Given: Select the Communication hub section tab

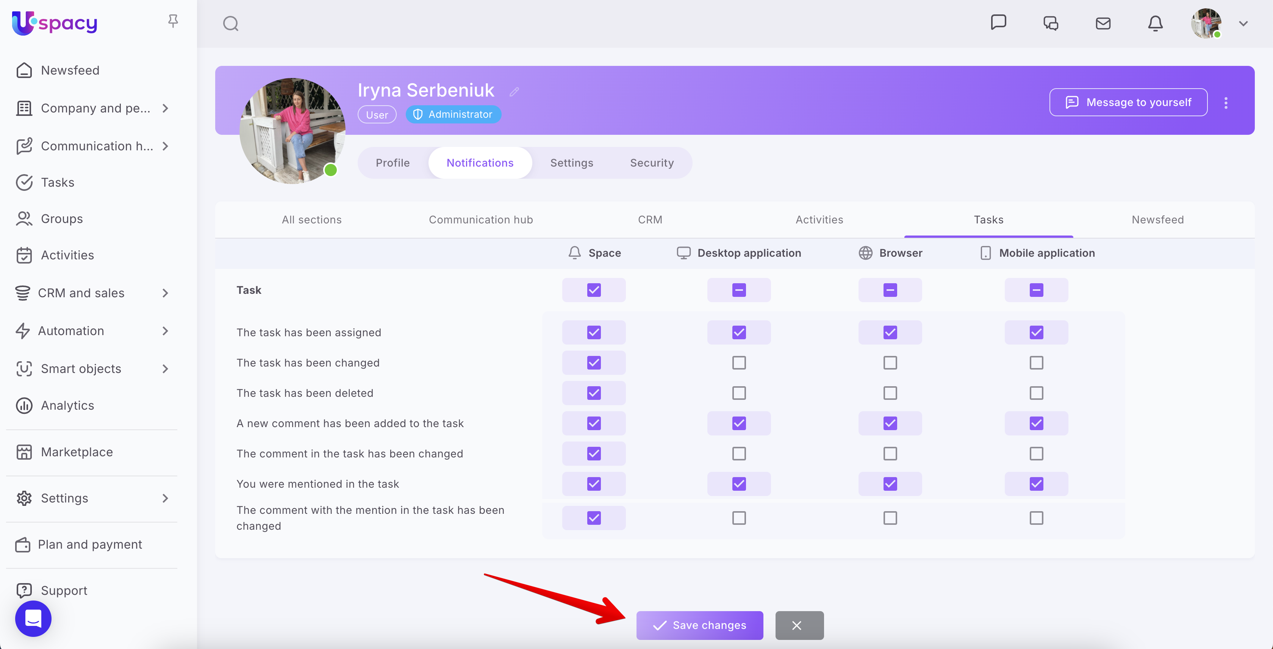Looking at the screenshot, I should pyautogui.click(x=480, y=219).
